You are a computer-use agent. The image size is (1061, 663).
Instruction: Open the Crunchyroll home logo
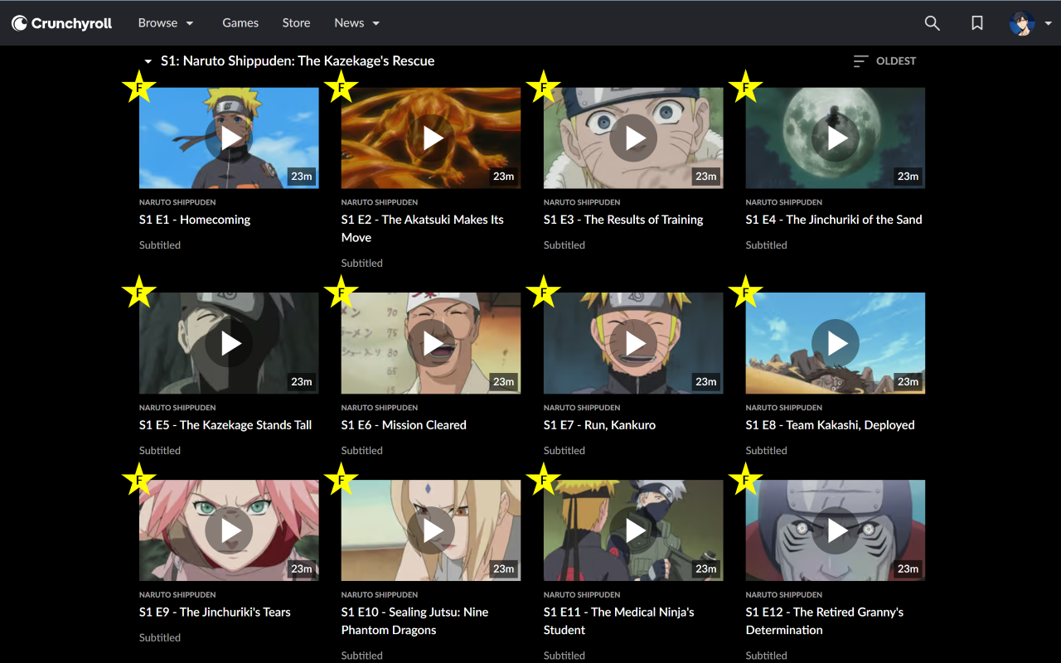[61, 23]
